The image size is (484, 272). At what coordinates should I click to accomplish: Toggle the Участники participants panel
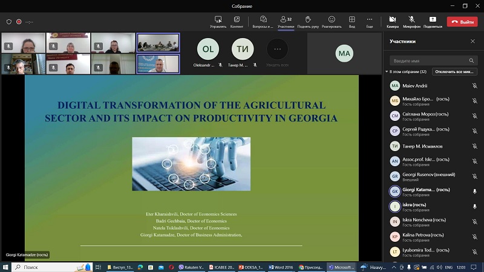[x=286, y=21]
